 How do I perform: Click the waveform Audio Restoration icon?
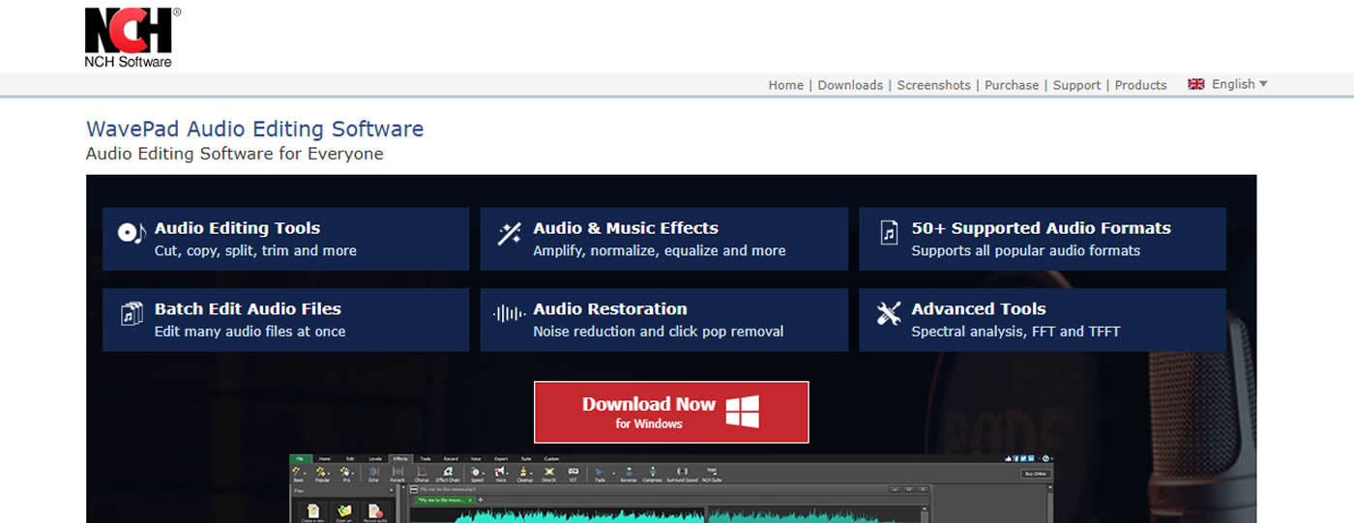pos(510,313)
